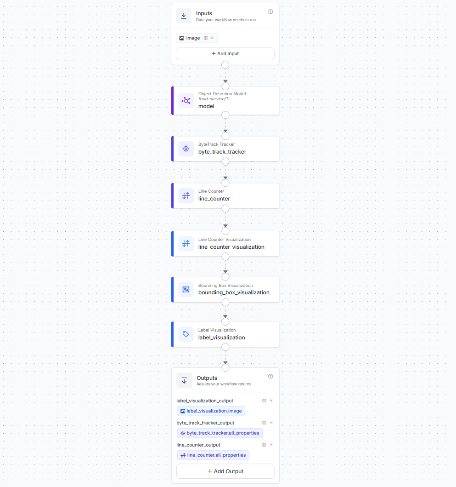Select the line_counter.all_properties chip
456x487 pixels.
213,455
